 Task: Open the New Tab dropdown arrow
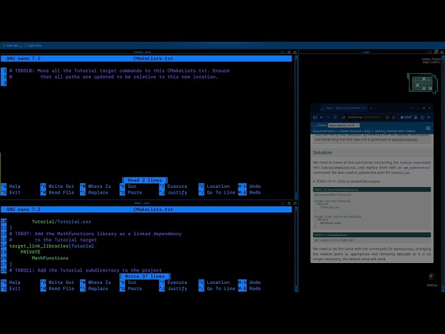tap(20, 46)
